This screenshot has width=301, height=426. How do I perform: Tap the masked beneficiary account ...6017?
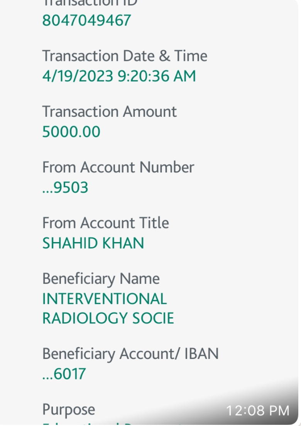point(64,374)
